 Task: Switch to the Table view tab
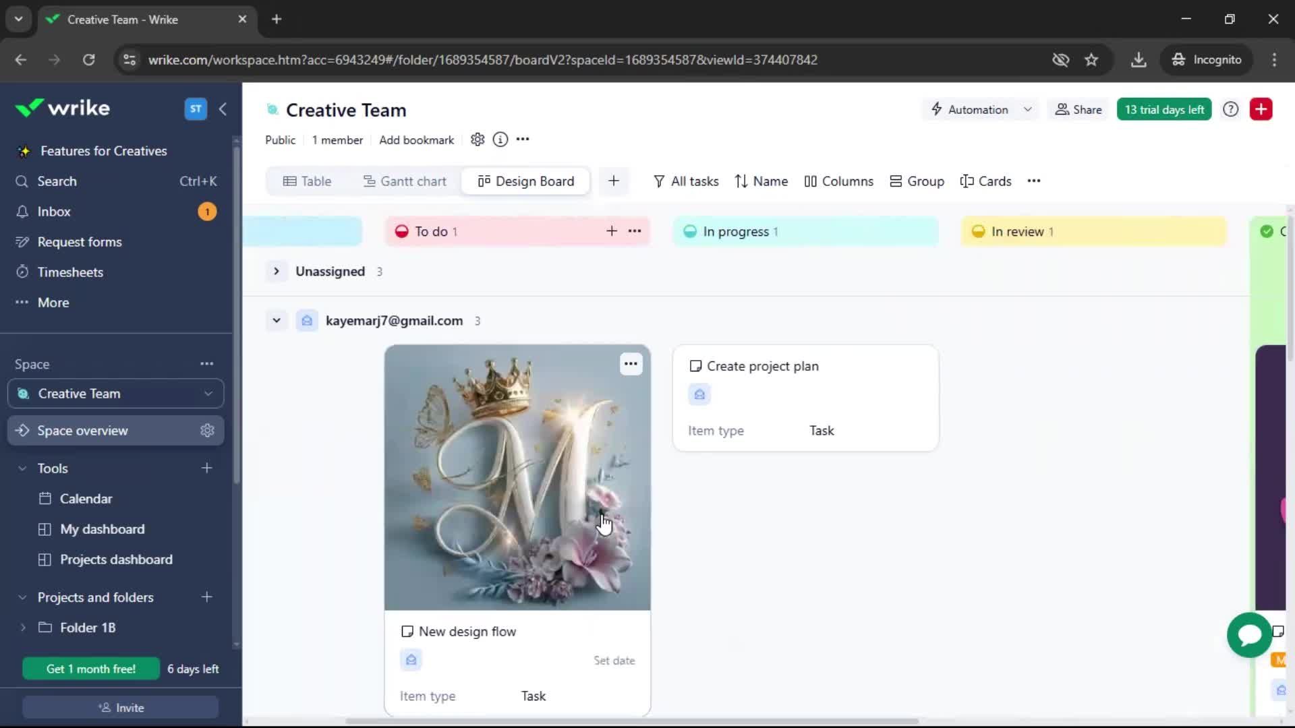pos(307,181)
